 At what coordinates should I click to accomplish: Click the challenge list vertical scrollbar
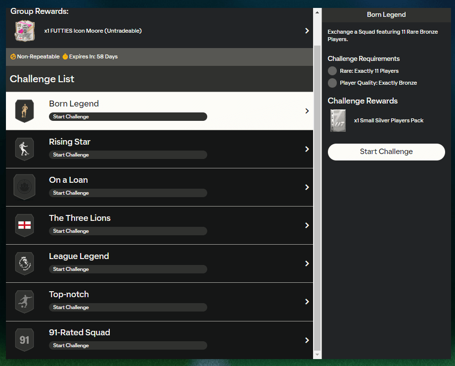point(317,198)
